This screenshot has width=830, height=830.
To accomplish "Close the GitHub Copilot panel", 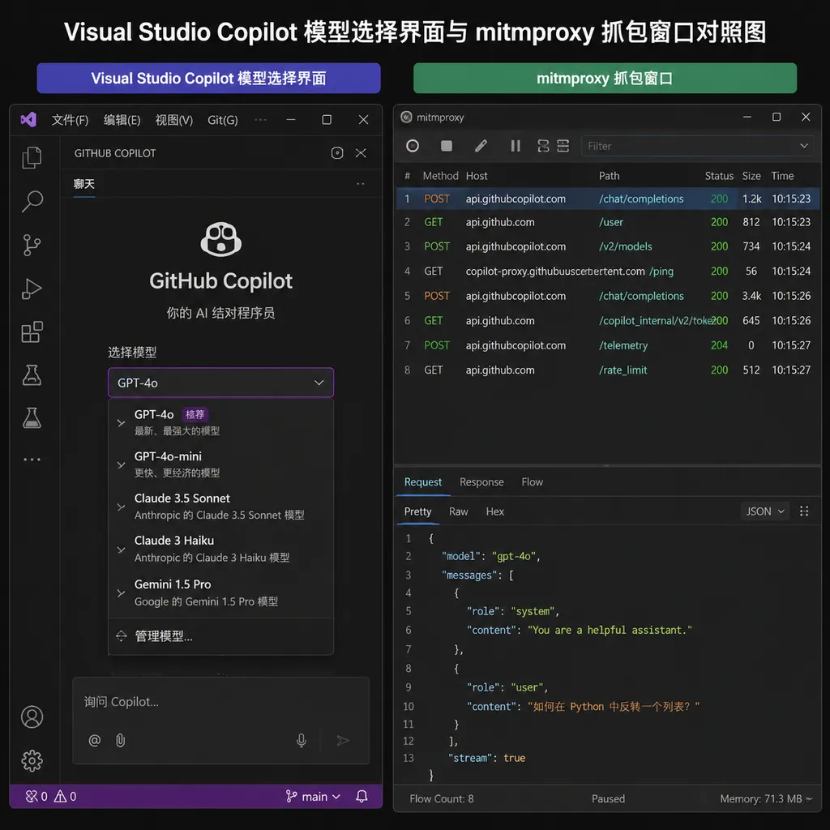I will pos(361,153).
